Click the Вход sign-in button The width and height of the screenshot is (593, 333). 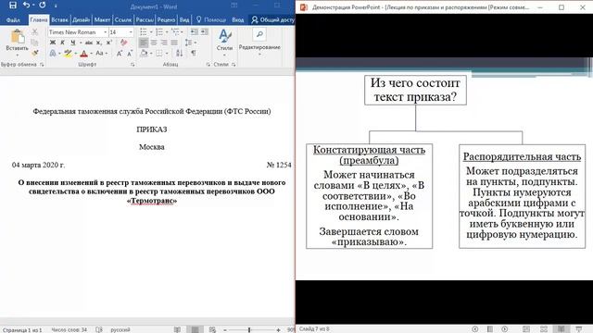(238, 20)
